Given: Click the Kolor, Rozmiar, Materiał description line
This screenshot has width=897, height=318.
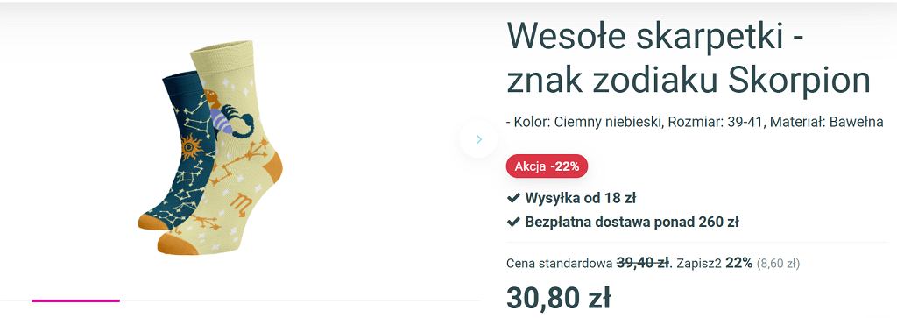Looking at the screenshot, I should point(695,122).
